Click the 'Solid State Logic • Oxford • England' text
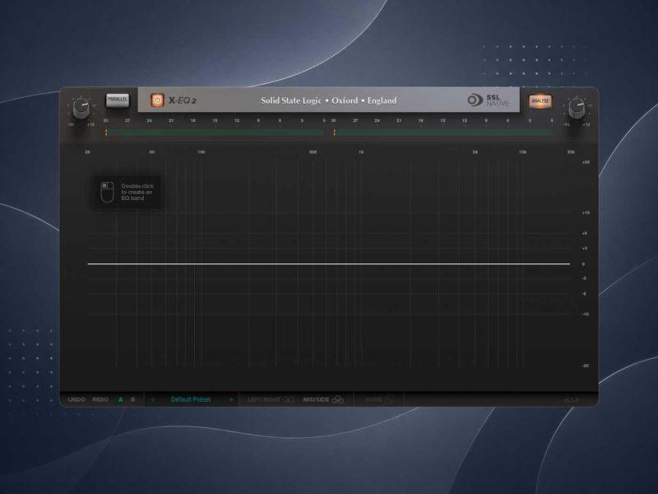This screenshot has height=494, width=658. coord(328,100)
